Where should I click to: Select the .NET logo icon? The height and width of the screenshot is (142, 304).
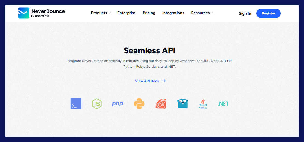point(223,104)
